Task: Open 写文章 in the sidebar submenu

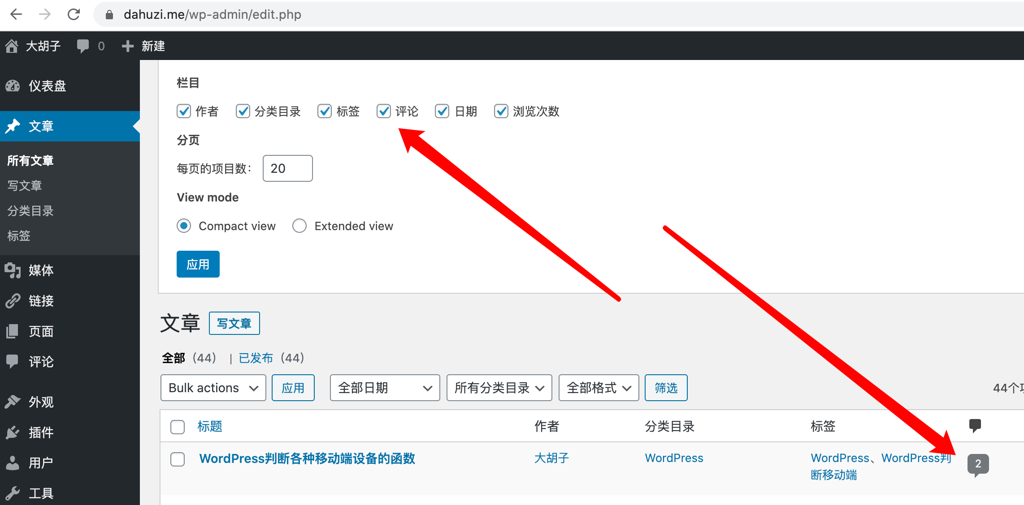Action: (x=25, y=185)
